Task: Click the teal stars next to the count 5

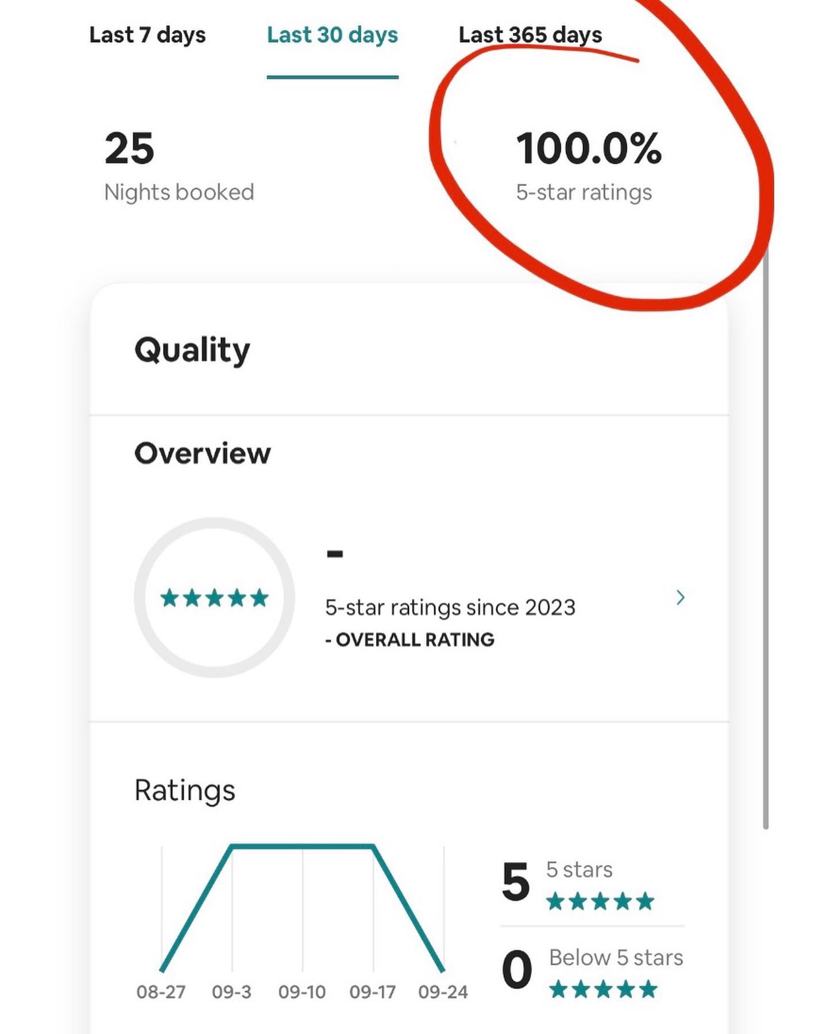Action: click(x=599, y=901)
